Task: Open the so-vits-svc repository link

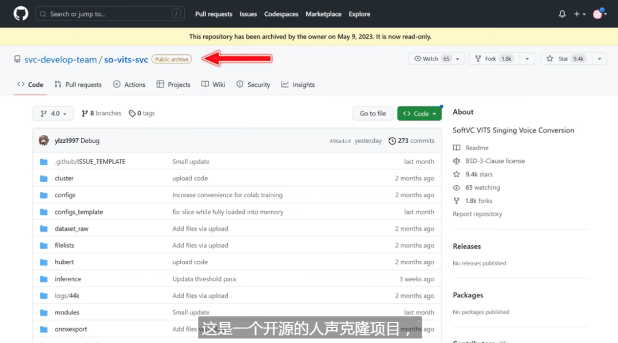Action: click(126, 59)
